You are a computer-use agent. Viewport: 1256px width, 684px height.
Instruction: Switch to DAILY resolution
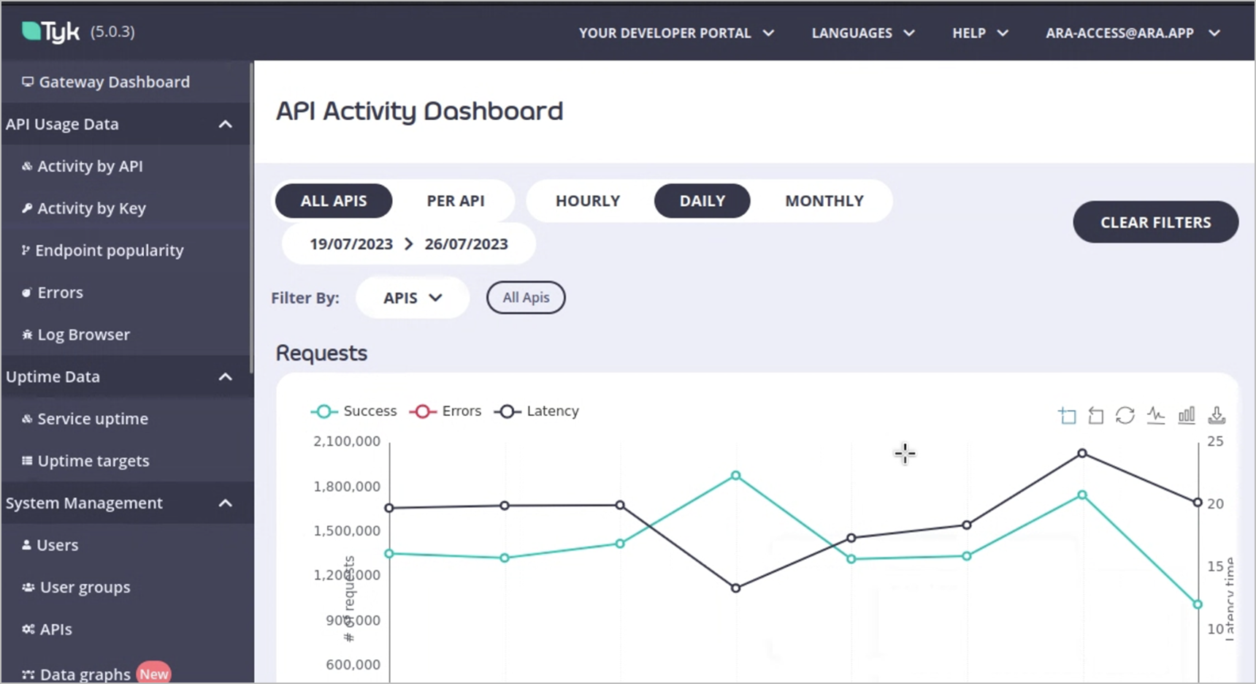(x=702, y=201)
